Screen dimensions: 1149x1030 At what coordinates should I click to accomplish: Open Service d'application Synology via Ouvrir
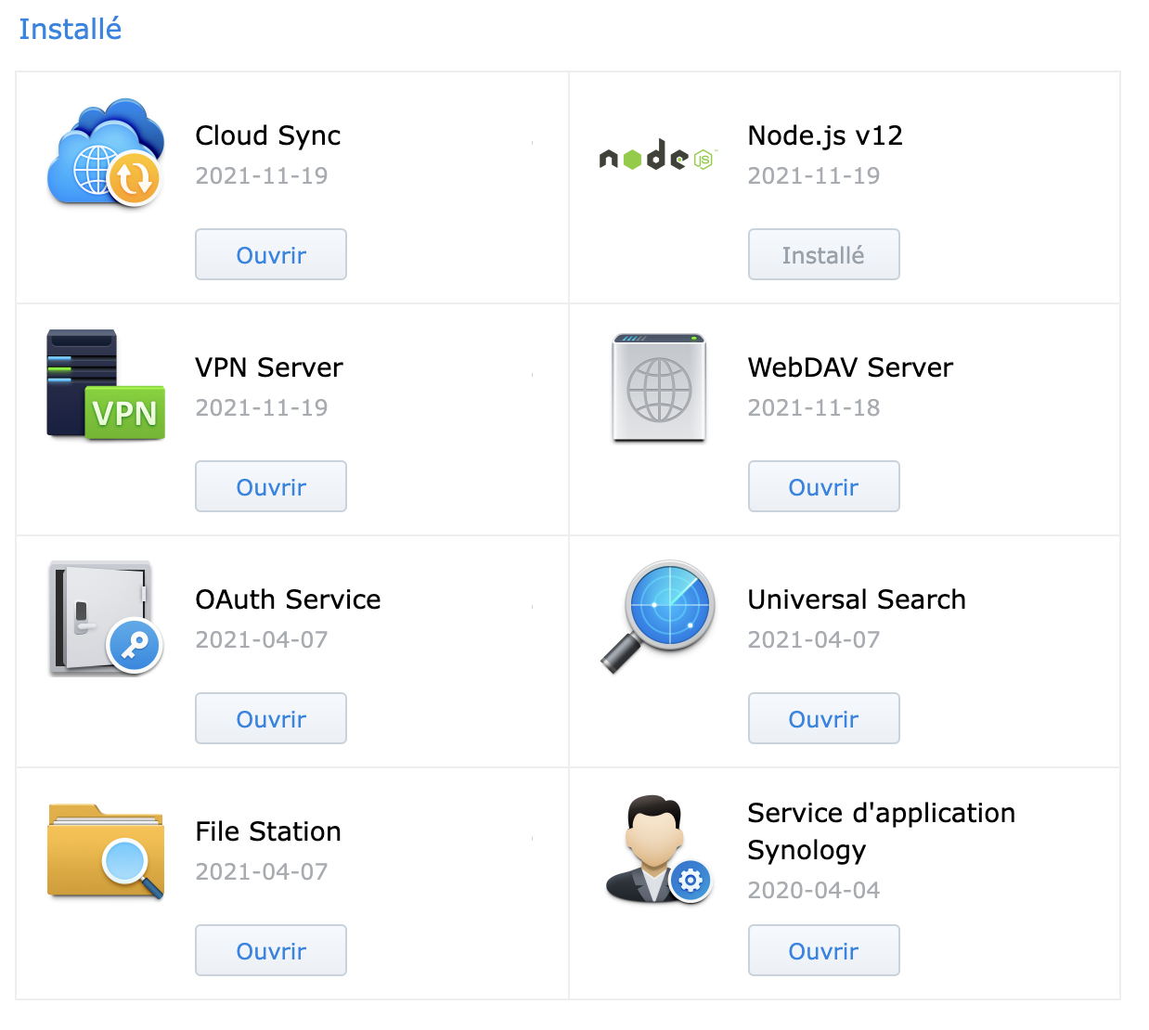coord(823,951)
